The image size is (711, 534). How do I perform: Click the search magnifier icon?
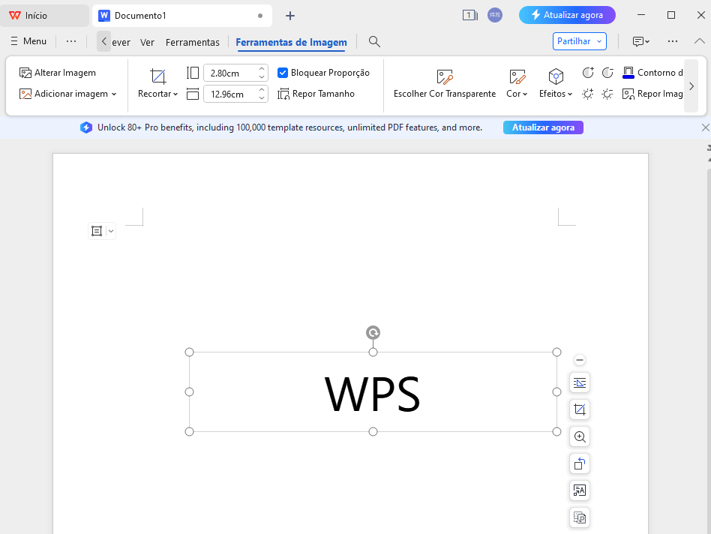point(374,42)
